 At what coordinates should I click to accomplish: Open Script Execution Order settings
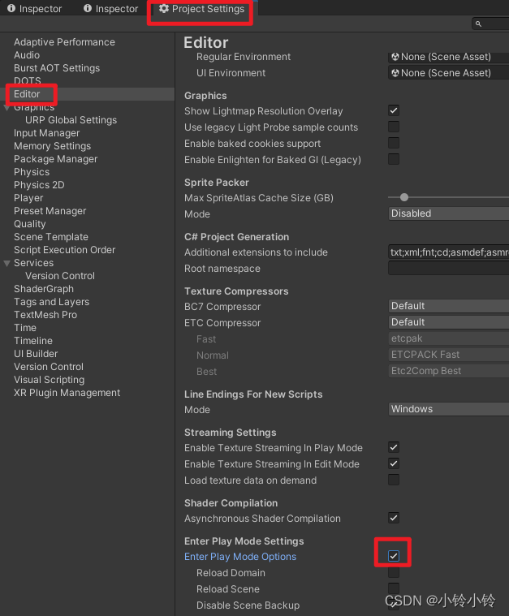coord(64,249)
